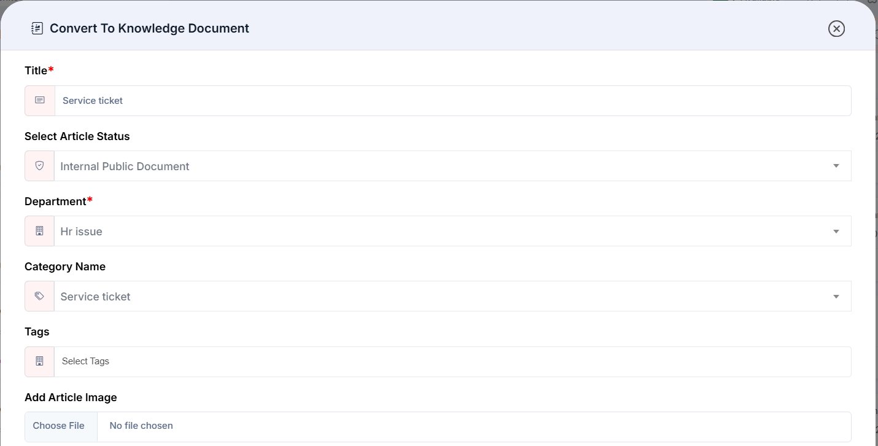Focus the Title input containing Service ticket

point(453,101)
